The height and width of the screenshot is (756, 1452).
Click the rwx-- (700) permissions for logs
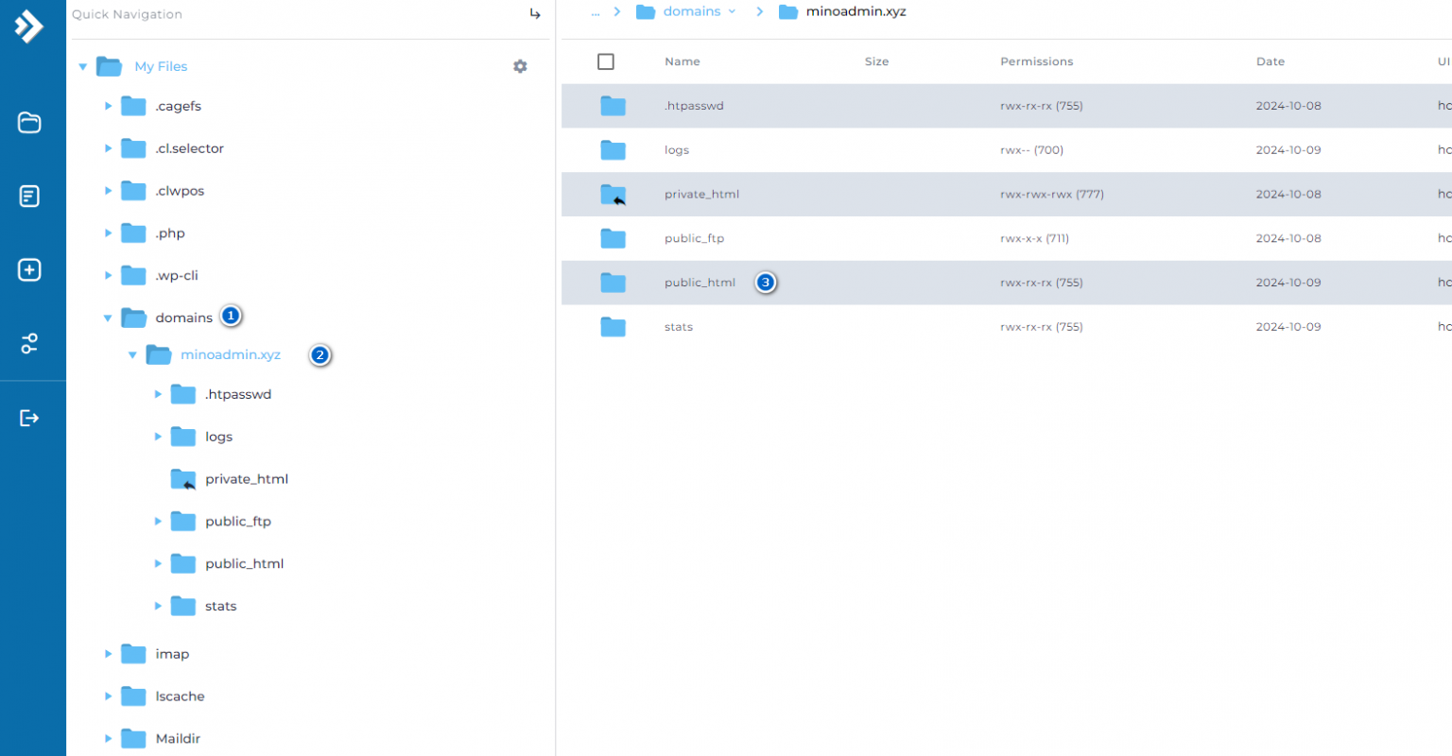click(1032, 150)
